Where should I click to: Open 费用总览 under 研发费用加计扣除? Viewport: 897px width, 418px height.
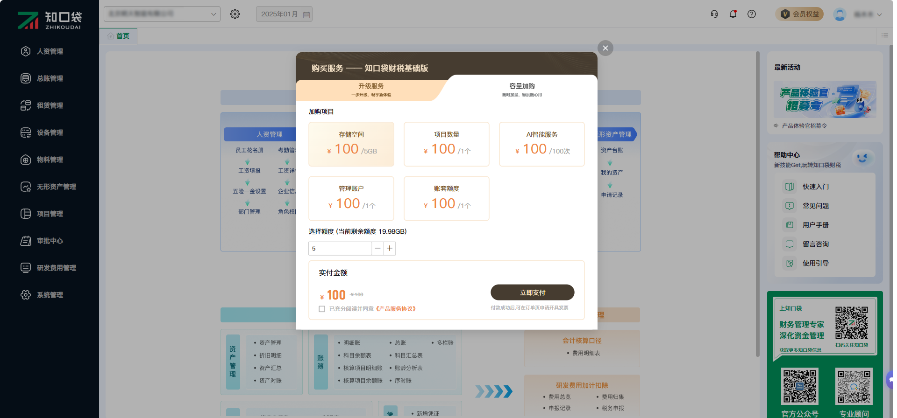tap(560, 397)
